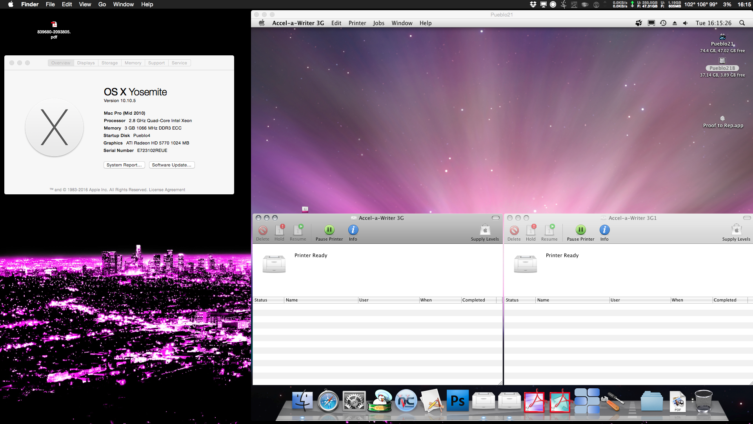The width and height of the screenshot is (753, 424).
Task: Click the Software Update... button
Action: (x=172, y=165)
